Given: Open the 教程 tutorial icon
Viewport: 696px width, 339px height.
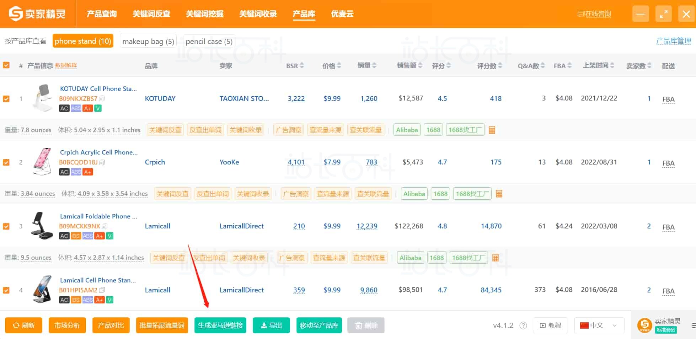Looking at the screenshot, I should pyautogui.click(x=550, y=325).
